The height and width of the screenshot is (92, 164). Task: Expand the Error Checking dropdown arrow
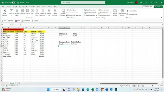tap(110, 13)
